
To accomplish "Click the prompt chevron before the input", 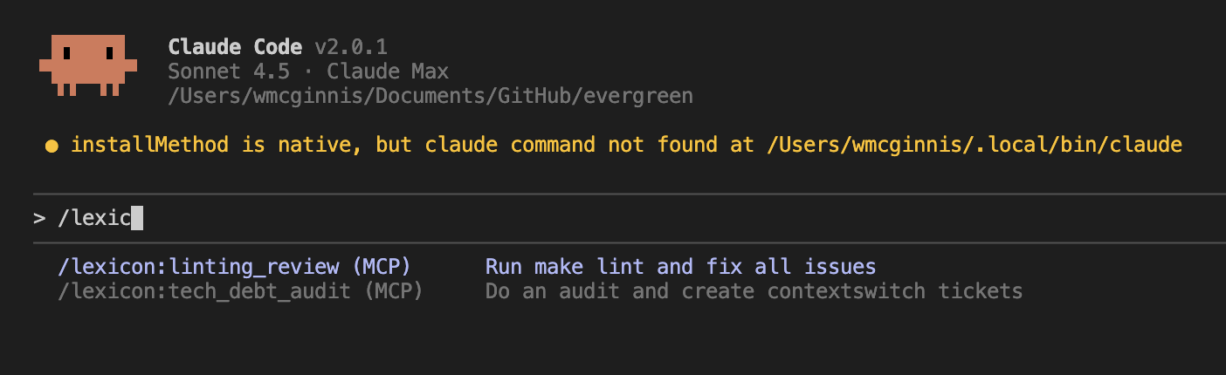I will point(39,218).
